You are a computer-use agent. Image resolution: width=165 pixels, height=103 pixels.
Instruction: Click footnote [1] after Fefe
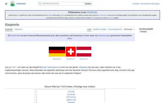tap(16, 67)
